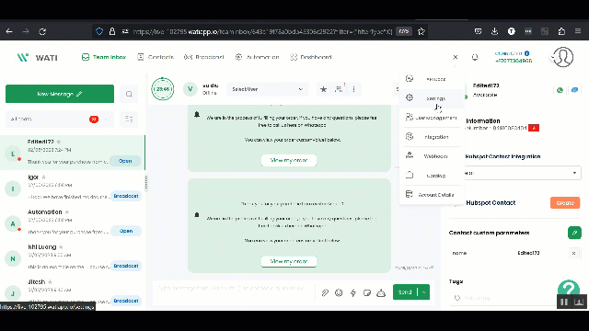The width and height of the screenshot is (589, 331).
Task: Click the connected phone number status
Action: point(514,57)
